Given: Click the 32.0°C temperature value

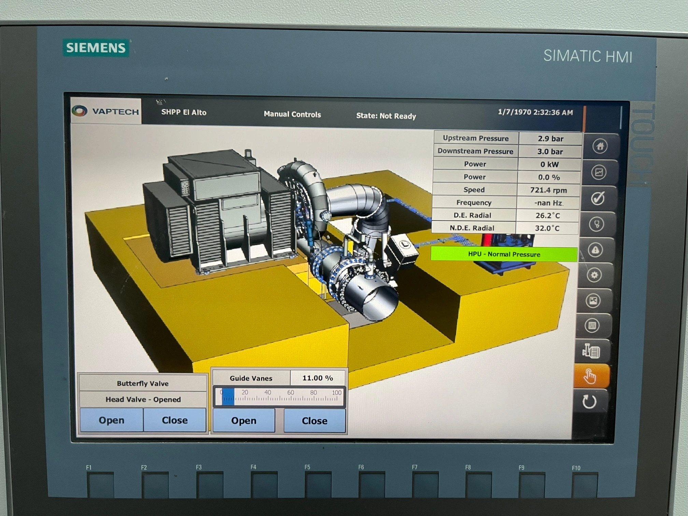Looking at the screenshot, I should pos(547,228).
